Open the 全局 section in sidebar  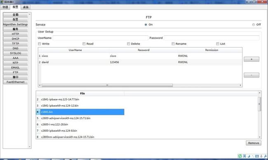click(15, 15)
